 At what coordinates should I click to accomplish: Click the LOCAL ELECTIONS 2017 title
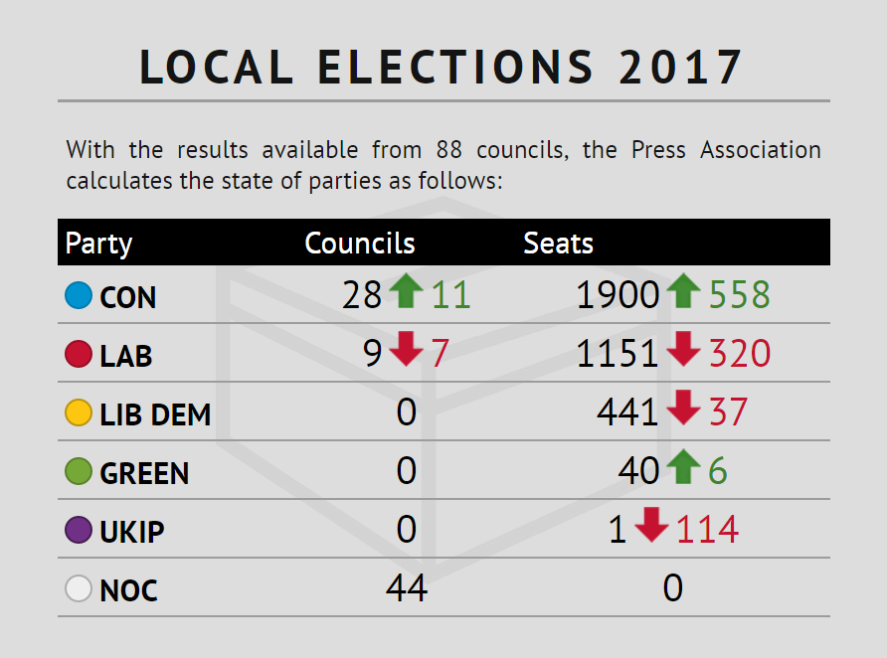coord(442,68)
